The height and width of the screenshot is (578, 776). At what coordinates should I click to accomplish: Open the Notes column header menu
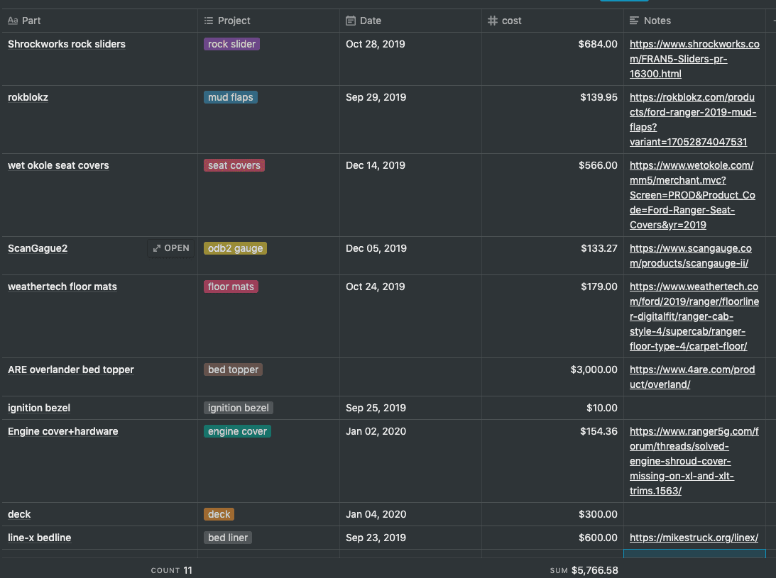click(695, 21)
